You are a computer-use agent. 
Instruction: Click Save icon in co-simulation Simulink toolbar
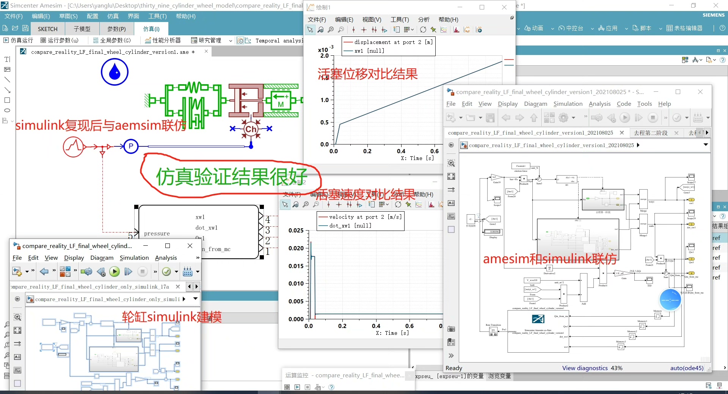490,118
